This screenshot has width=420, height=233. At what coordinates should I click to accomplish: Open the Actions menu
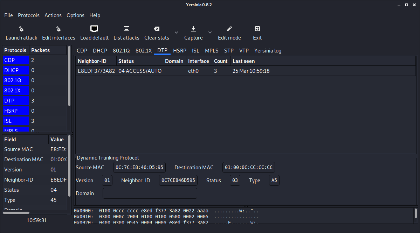click(53, 15)
